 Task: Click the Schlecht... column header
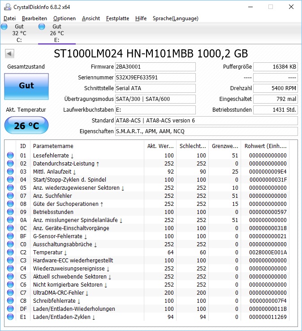pyautogui.click(x=192, y=146)
